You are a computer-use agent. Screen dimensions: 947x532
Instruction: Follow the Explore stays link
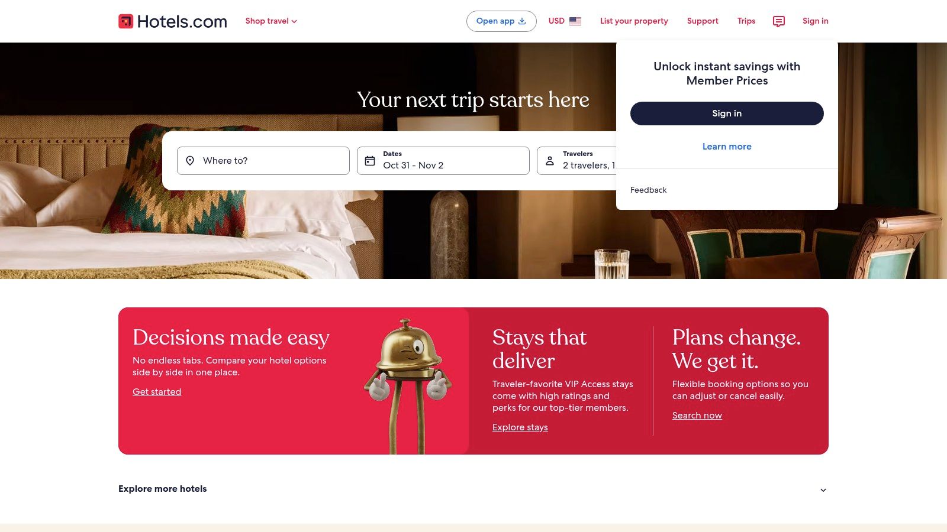point(520,427)
